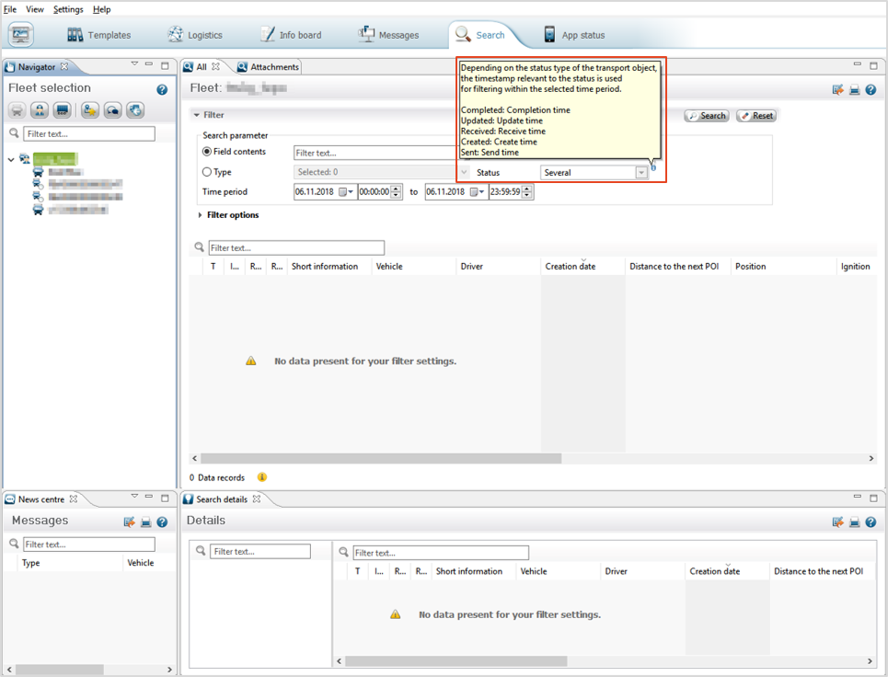The image size is (888, 677).
Task: Open help for the Details panel
Action: click(x=871, y=522)
